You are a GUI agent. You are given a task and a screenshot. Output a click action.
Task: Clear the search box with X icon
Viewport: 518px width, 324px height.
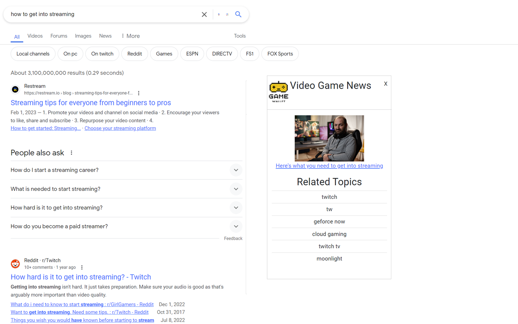click(204, 15)
